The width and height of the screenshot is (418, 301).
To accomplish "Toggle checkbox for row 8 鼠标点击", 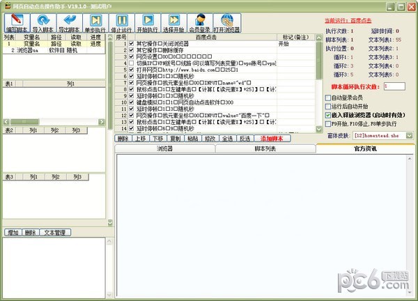I will point(132,89).
